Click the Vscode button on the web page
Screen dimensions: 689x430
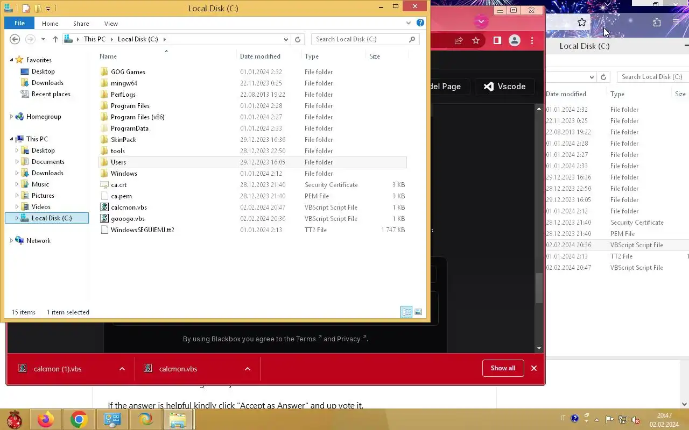coord(504,87)
